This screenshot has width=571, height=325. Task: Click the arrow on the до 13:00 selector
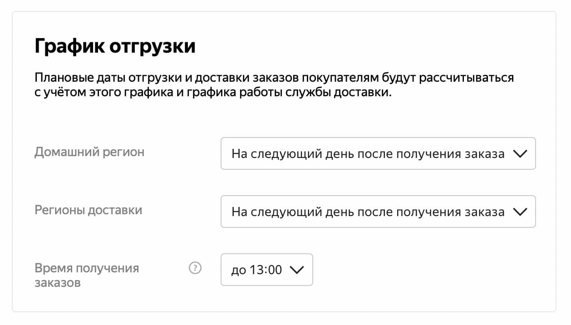(x=297, y=270)
